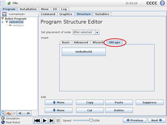The width and height of the screenshot is (167, 125).
Task: Switch to the Command tab
Action: [48, 14]
